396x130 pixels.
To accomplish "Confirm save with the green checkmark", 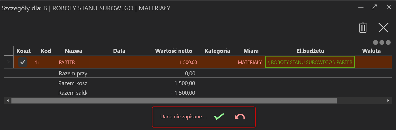I will pos(219,117).
